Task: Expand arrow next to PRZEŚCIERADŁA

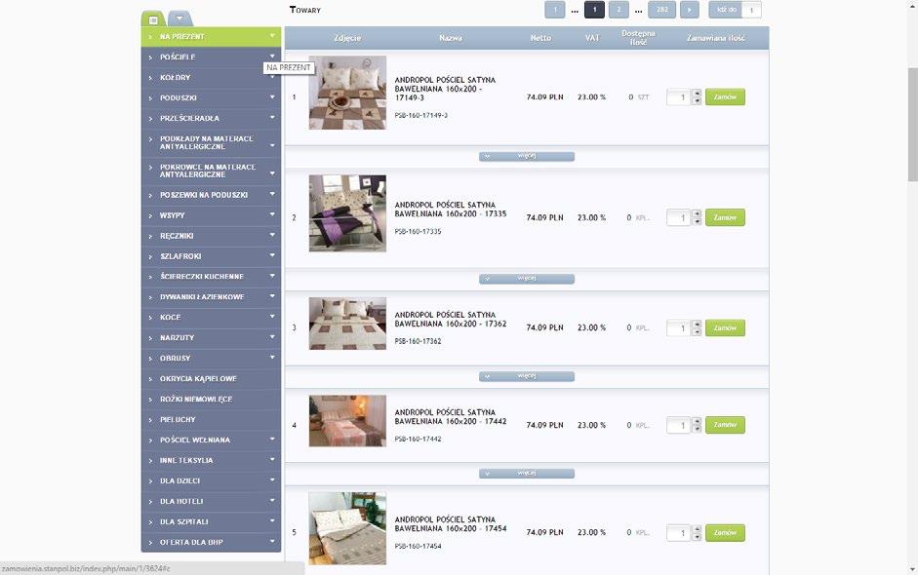Action: (x=272, y=118)
